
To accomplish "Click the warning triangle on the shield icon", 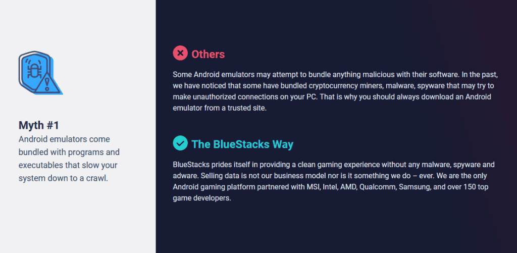I will tap(48, 83).
